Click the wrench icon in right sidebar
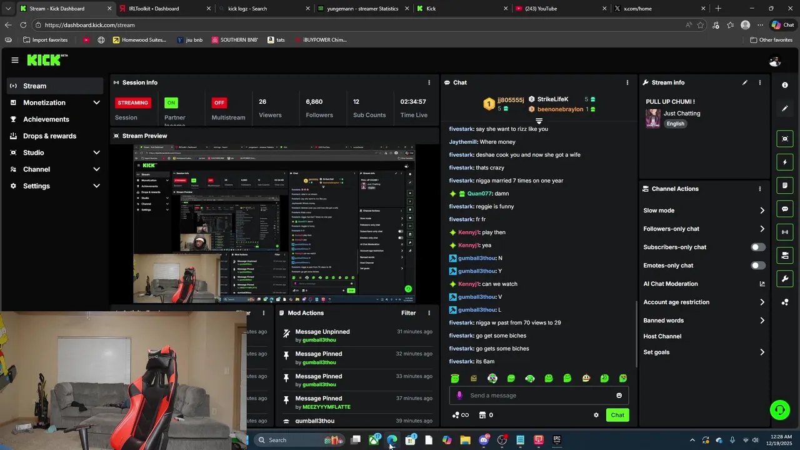The height and width of the screenshot is (450, 800). [785, 278]
